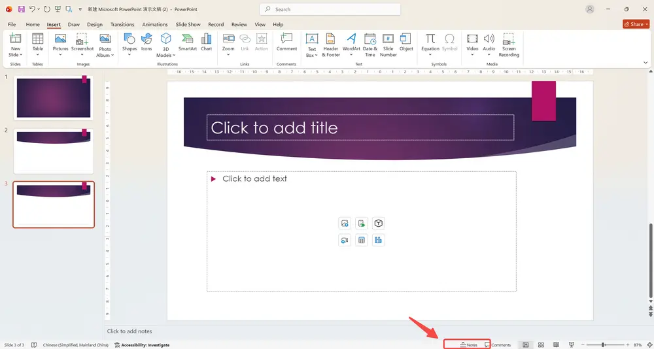Click the 87% zoom level
The width and height of the screenshot is (654, 349).
coord(638,345)
